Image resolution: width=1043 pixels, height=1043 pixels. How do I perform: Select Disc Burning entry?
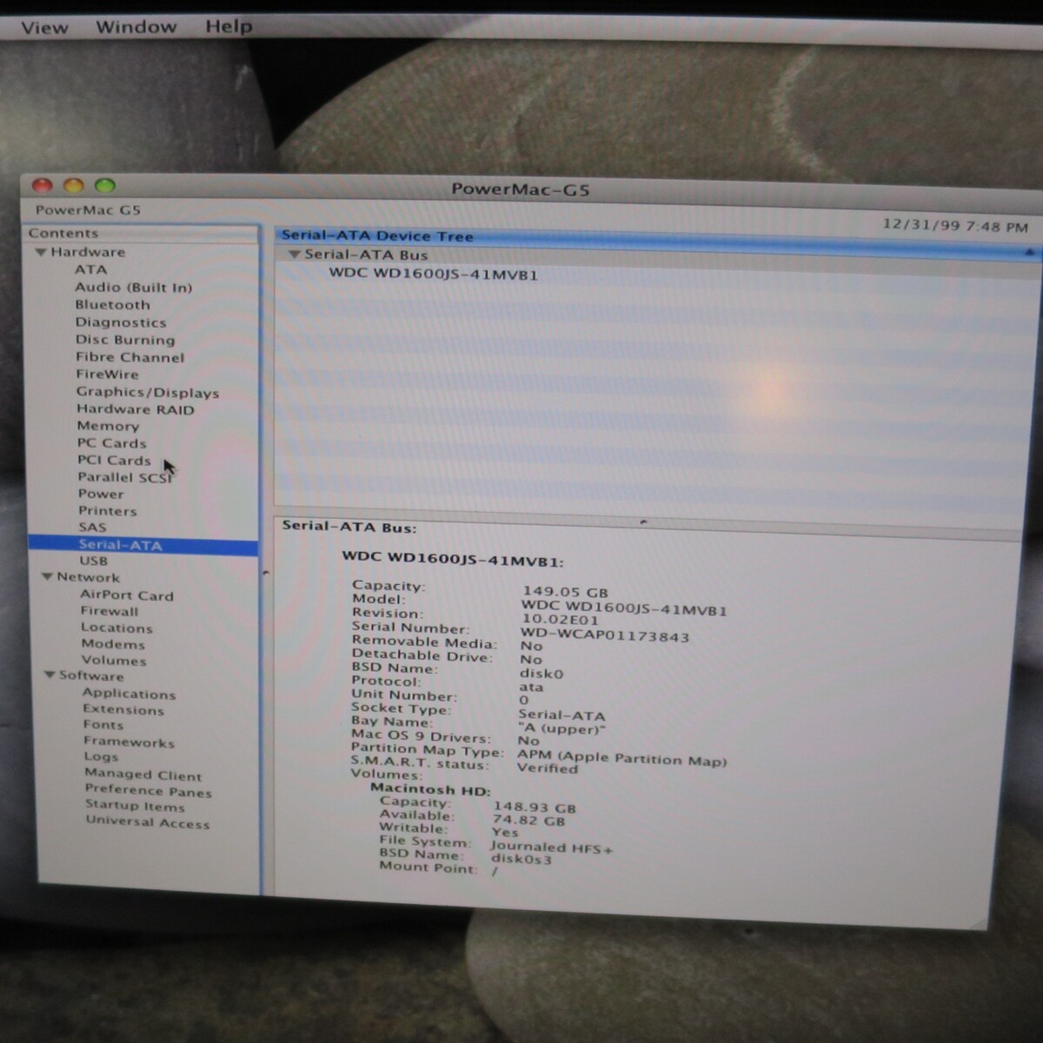(125, 340)
